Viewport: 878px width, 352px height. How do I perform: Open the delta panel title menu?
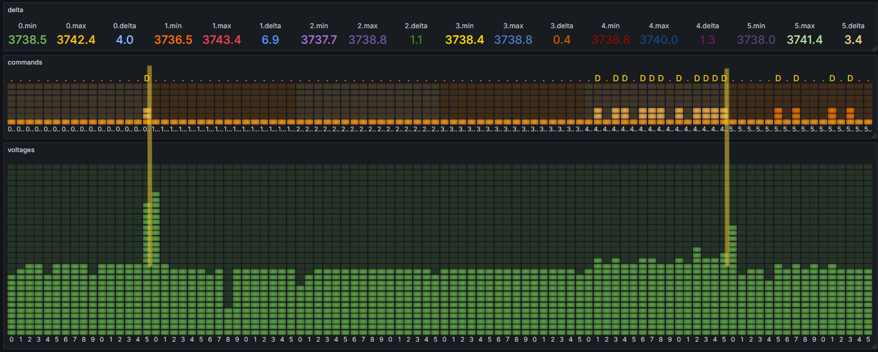click(x=16, y=10)
